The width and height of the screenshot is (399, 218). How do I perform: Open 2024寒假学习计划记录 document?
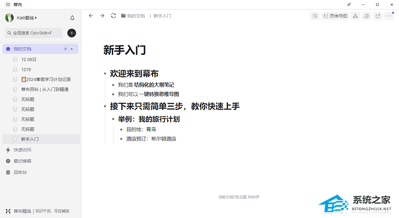(46, 79)
